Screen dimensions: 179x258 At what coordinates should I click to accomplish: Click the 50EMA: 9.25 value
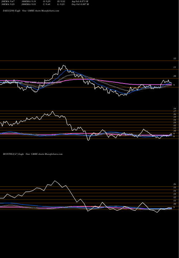[x=8, y=4]
